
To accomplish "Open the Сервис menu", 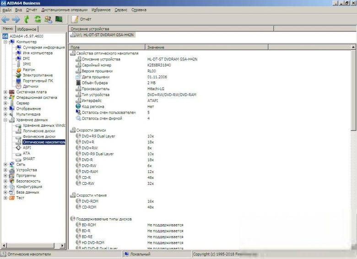I will (121, 10).
